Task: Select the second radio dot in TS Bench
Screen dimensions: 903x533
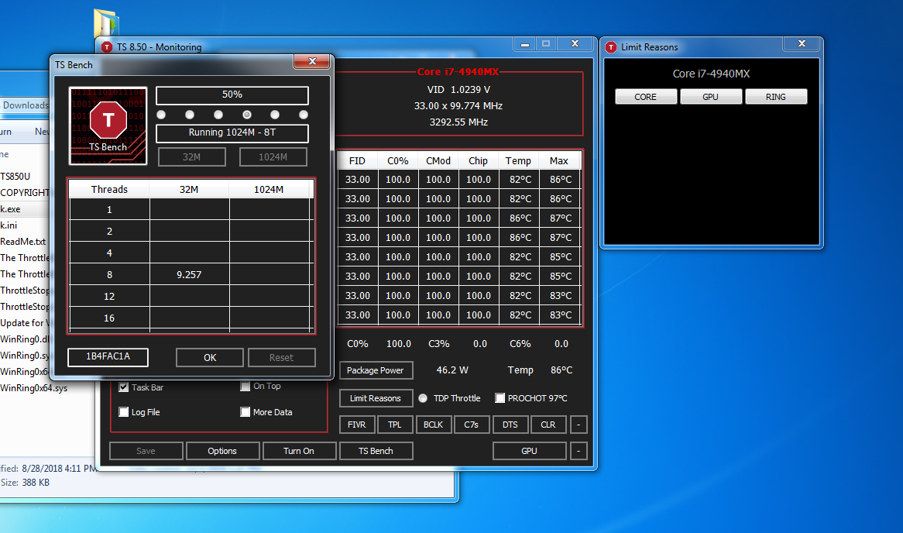Action: (190, 115)
